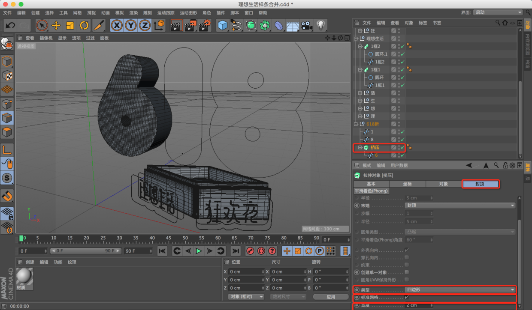
Task: Open the 界面 启动 layout dropdown
Action: click(x=498, y=12)
